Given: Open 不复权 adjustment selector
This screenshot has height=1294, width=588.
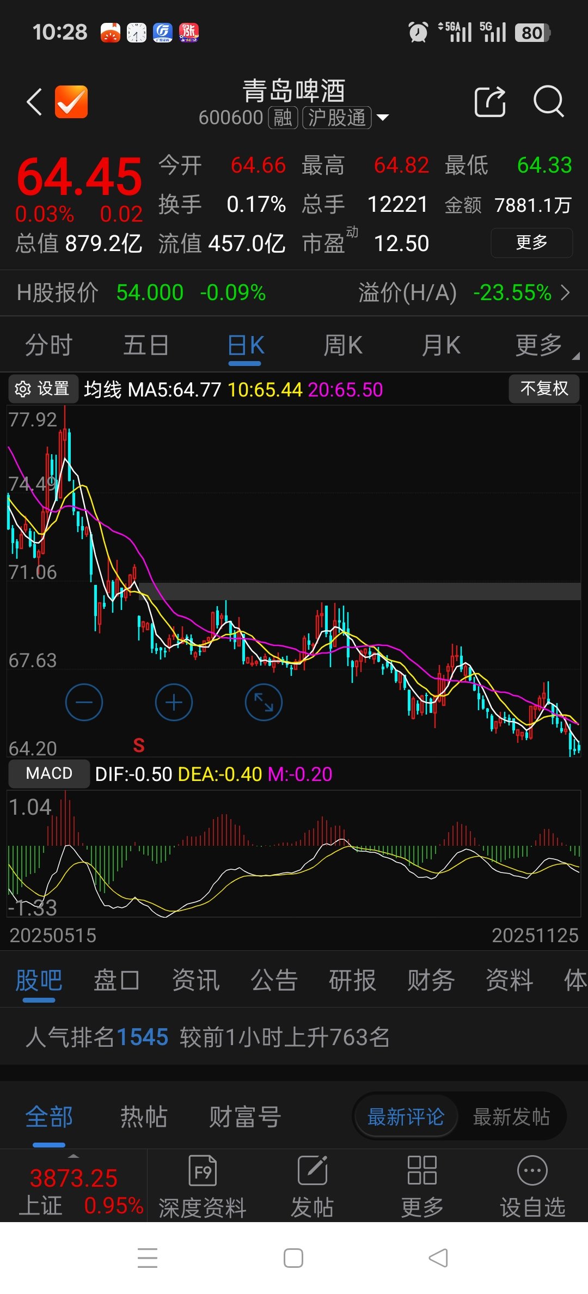Looking at the screenshot, I should (x=544, y=388).
